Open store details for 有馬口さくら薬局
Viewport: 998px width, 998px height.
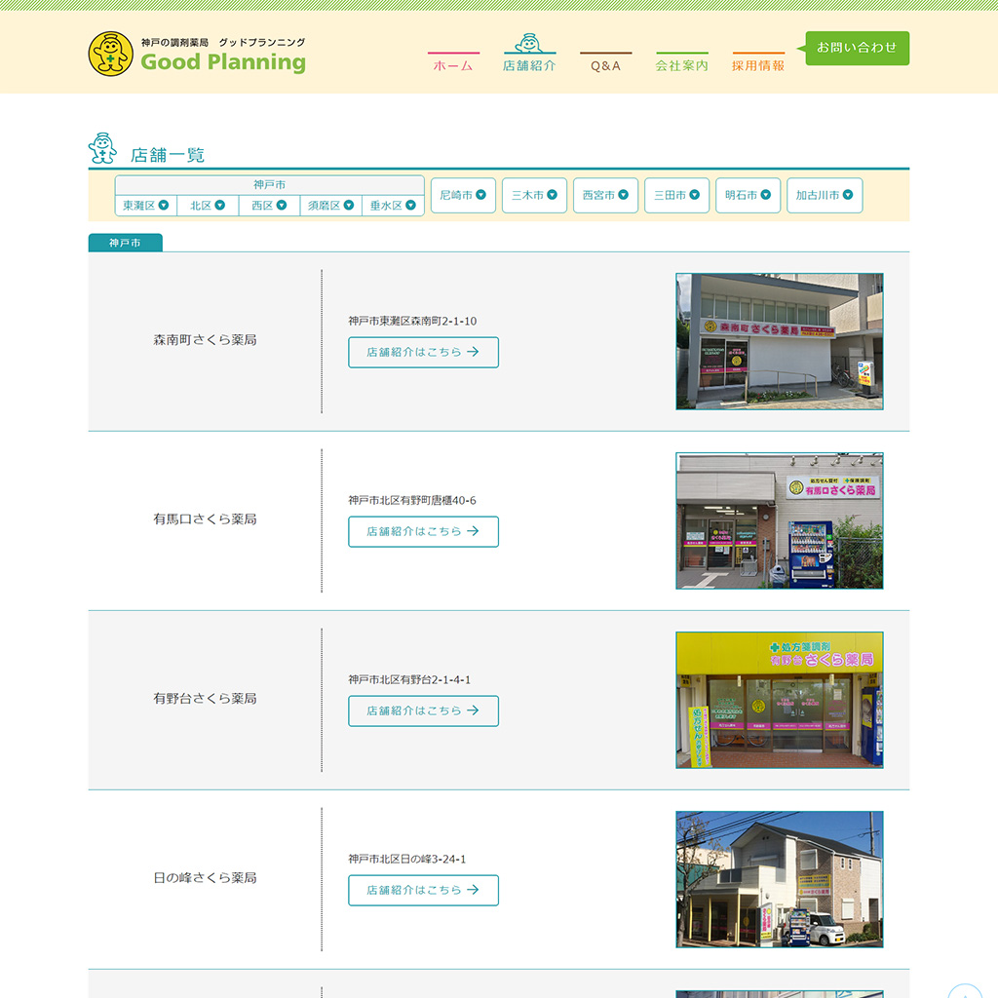click(x=423, y=531)
